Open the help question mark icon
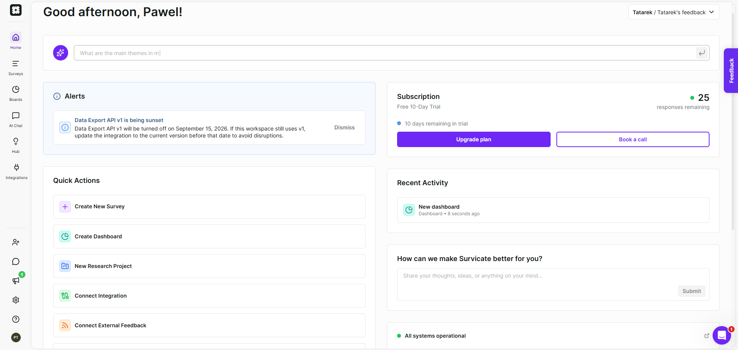738x350 pixels. point(16,319)
